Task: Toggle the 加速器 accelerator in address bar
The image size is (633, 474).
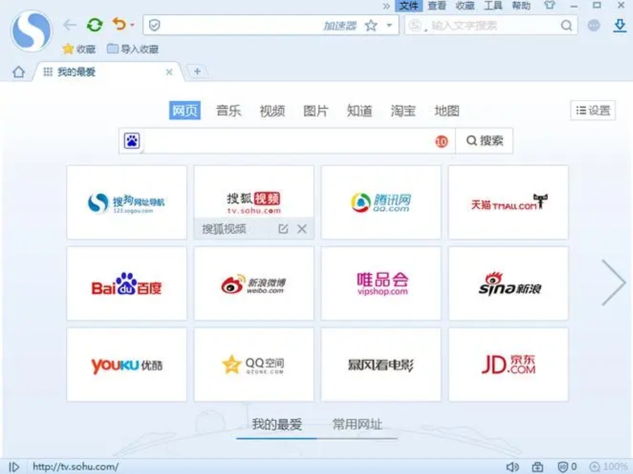Action: (x=340, y=26)
